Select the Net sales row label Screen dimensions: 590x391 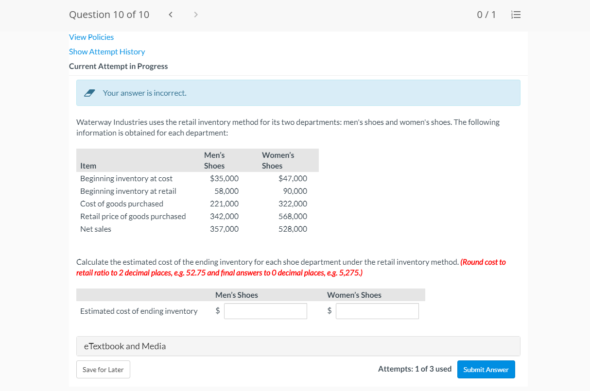96,229
